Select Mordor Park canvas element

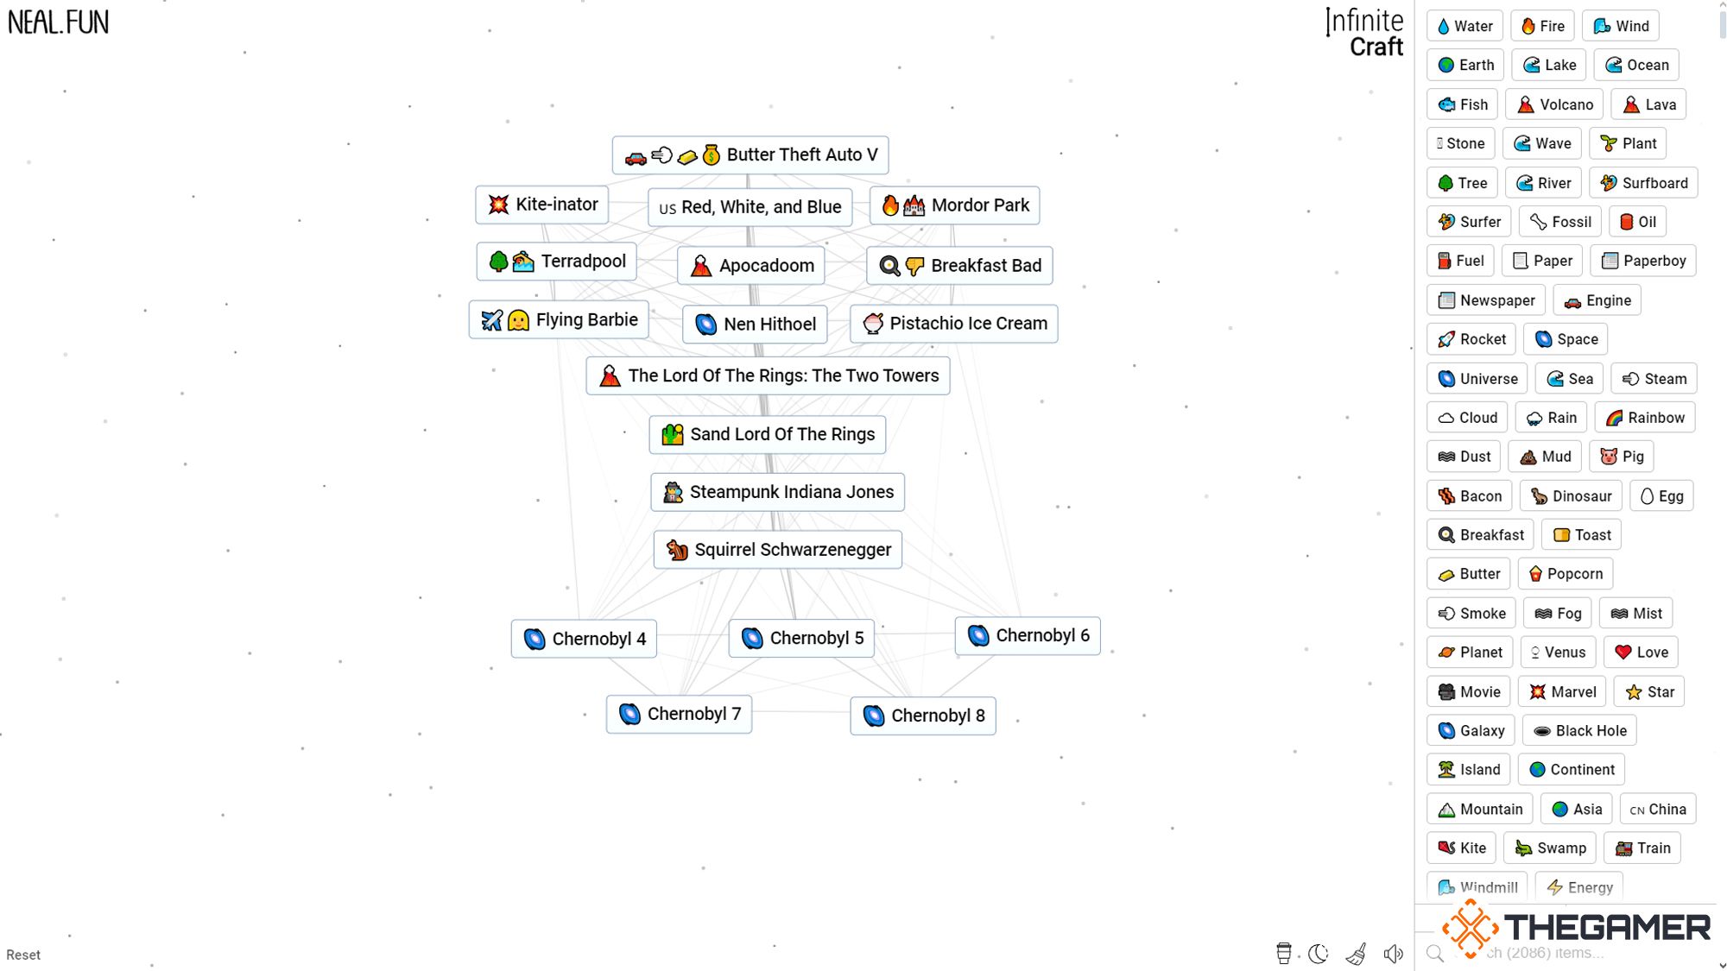tap(954, 205)
